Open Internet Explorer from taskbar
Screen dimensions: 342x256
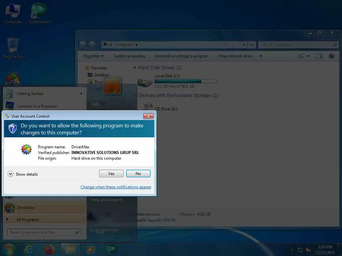coord(29,249)
